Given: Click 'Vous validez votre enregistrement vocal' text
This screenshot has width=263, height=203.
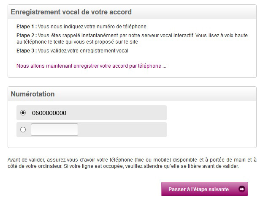Looking at the screenshot, I should (x=83, y=51).
